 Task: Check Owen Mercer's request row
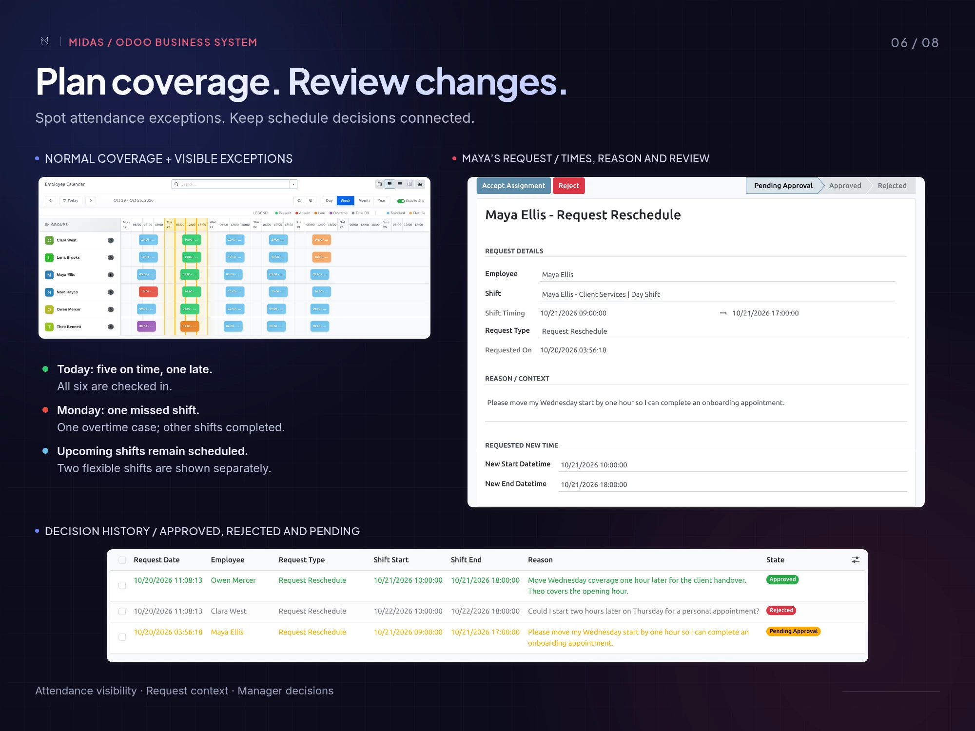pos(122,585)
